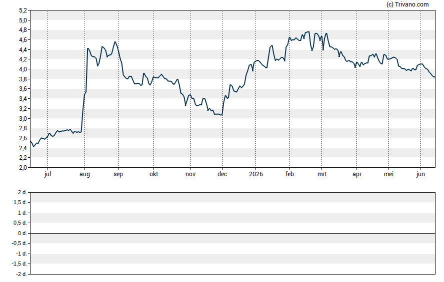Select the '4,8' y-axis value
This screenshot has width=444, height=282.
23,30
